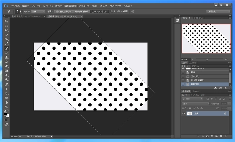This screenshot has width=235, height=142.
Task: Toggle lock position icon
Action: tap(198, 108)
